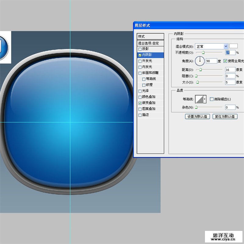Screen dimensions: 244x244
Task: Click the 大小 size input field
Action: (230, 82)
